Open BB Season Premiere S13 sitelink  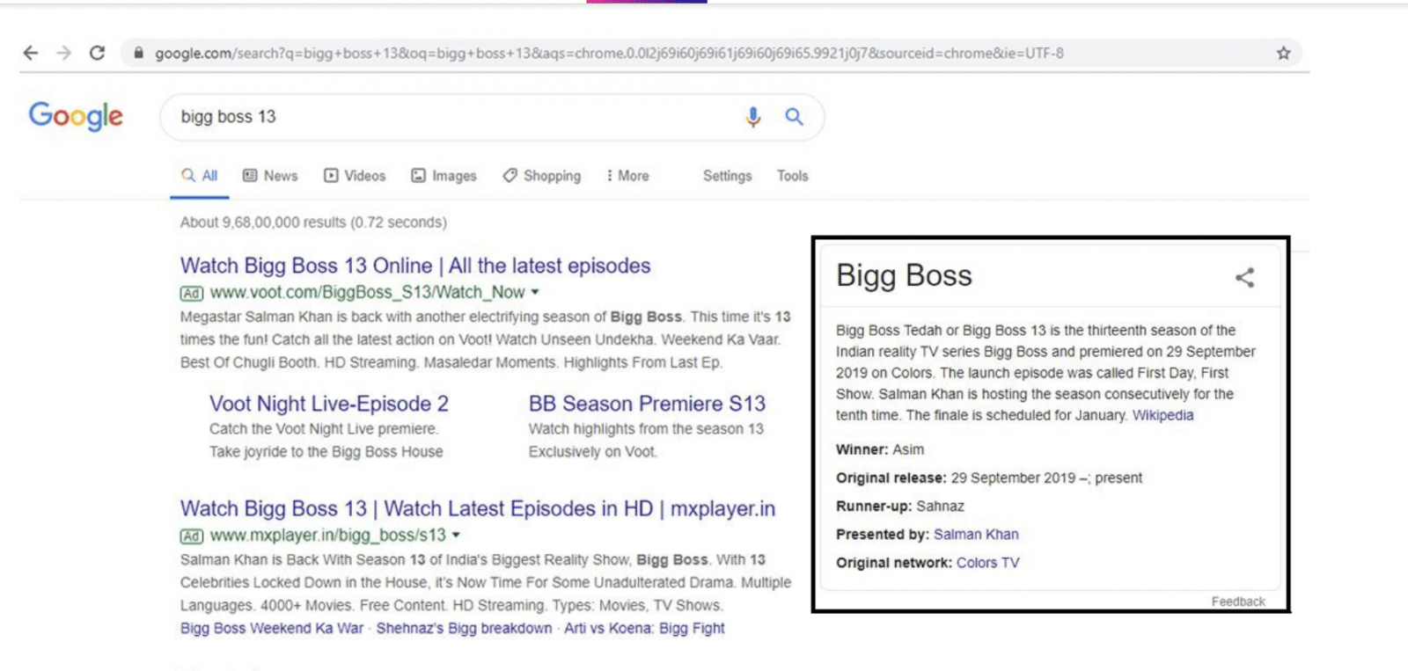point(647,404)
